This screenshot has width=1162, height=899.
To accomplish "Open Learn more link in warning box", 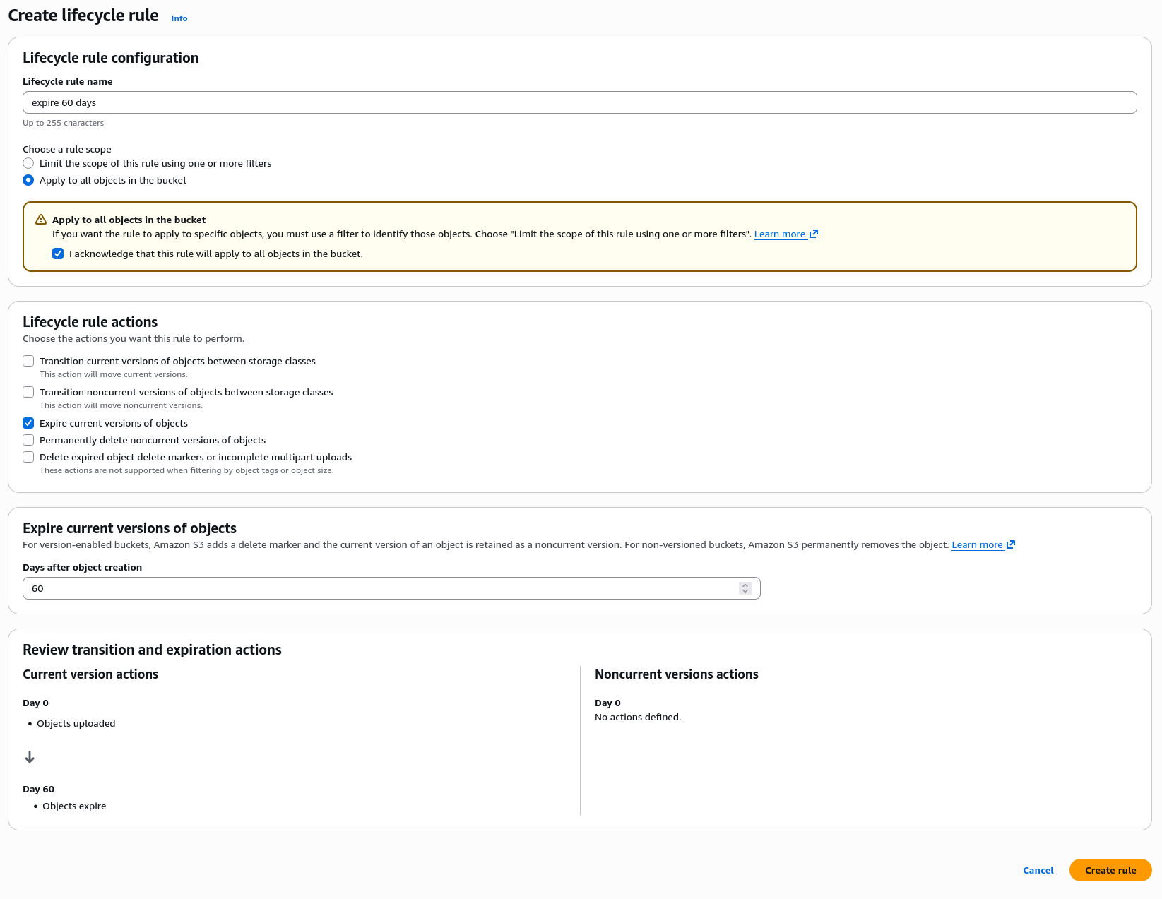I will [779, 234].
